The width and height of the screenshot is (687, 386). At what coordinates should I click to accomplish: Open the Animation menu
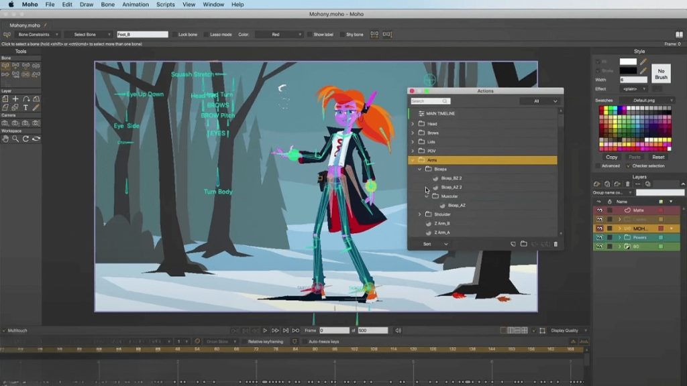pyautogui.click(x=136, y=5)
